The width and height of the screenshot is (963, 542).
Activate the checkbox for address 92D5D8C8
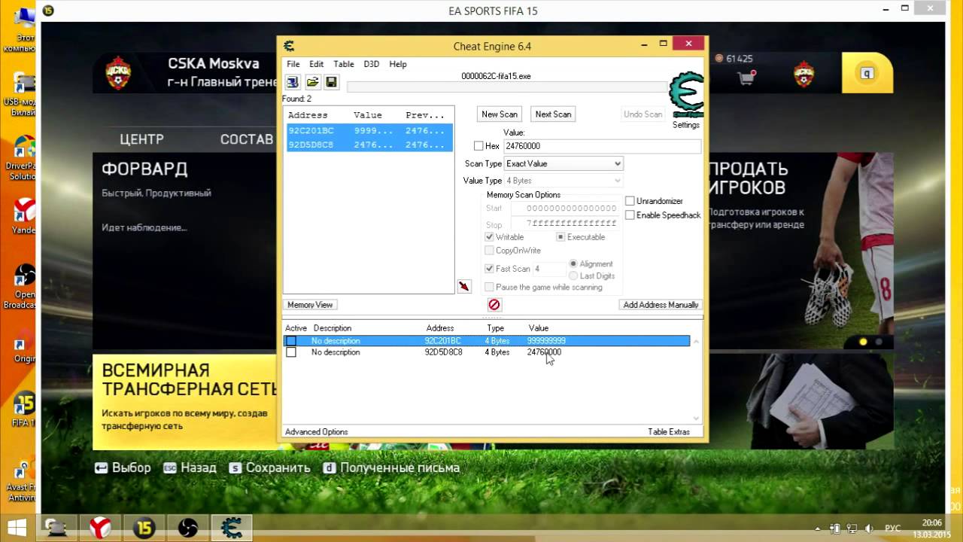[291, 352]
